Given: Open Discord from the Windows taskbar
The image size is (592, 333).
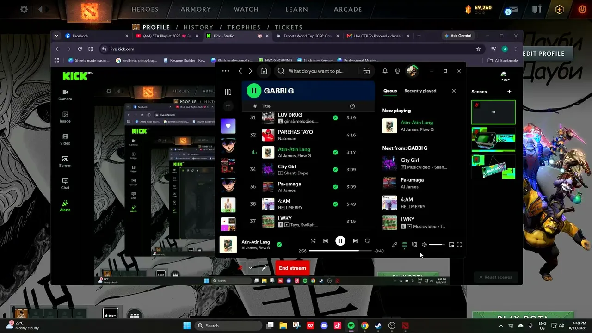Looking at the screenshot, I should pyautogui.click(x=324, y=326).
